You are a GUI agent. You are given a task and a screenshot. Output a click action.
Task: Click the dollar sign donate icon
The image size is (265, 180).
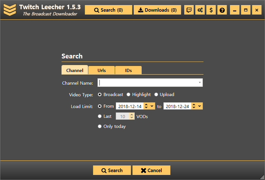pos(211,10)
